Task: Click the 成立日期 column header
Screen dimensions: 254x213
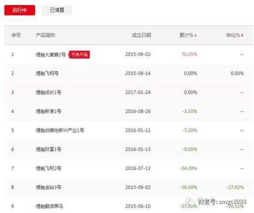Action: 141,35
